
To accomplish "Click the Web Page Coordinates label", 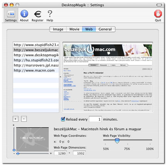I will [70, 136].
